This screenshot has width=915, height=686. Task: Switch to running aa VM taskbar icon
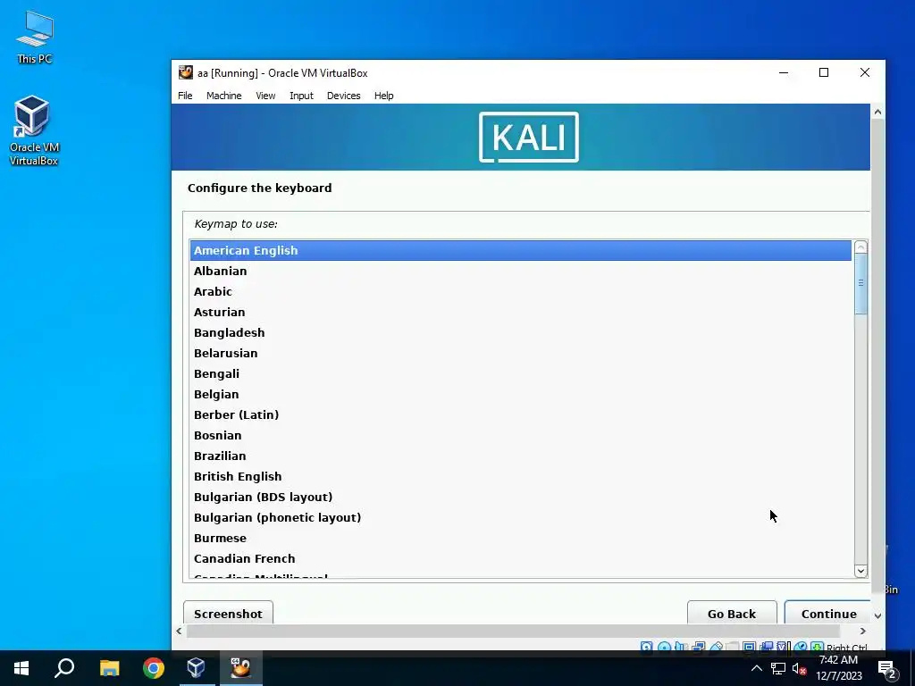pyautogui.click(x=240, y=668)
